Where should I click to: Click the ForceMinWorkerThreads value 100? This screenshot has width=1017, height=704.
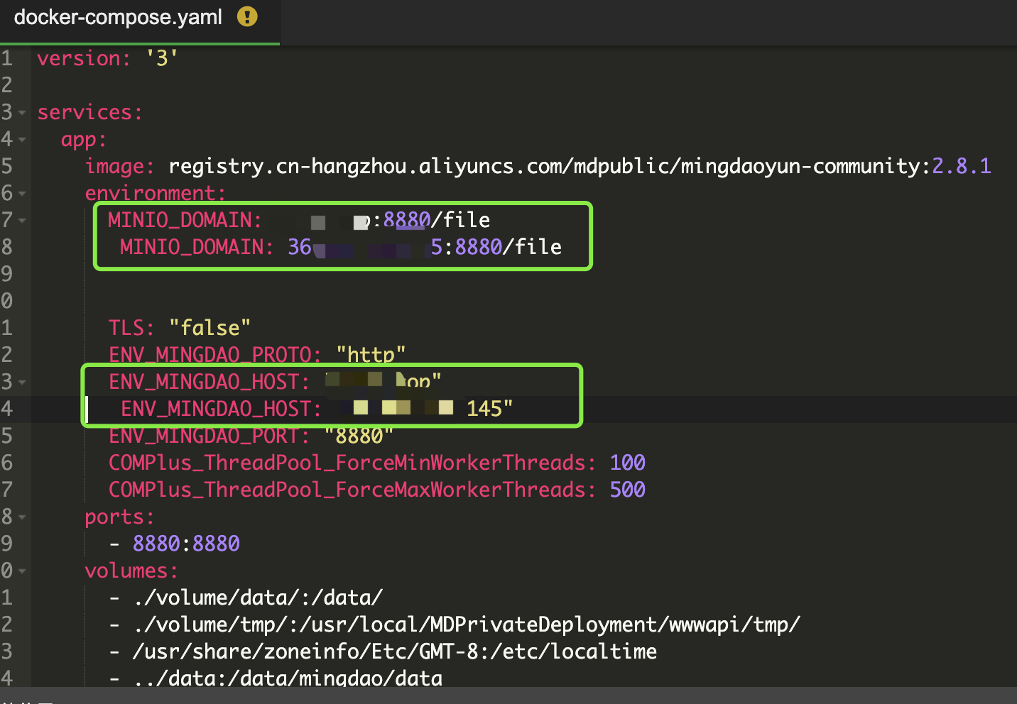pos(627,463)
